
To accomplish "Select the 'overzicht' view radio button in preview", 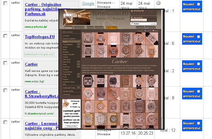I will pyautogui.click(x=145, y=31).
